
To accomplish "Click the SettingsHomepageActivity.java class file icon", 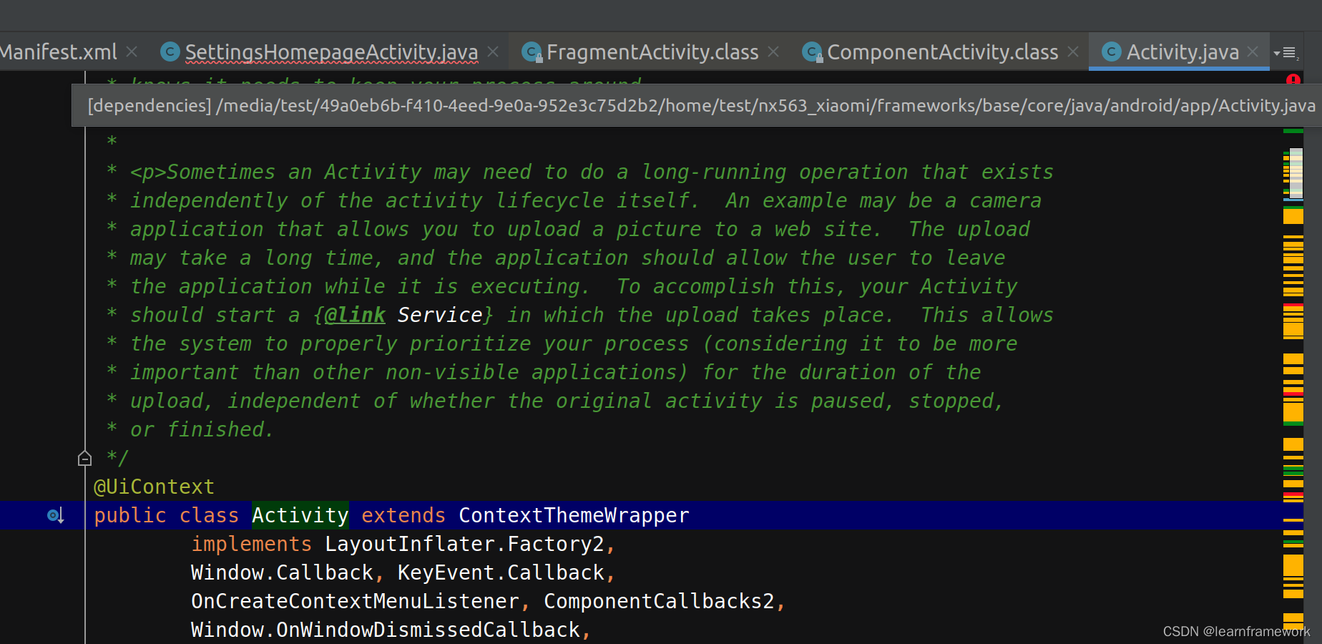I will [x=170, y=52].
